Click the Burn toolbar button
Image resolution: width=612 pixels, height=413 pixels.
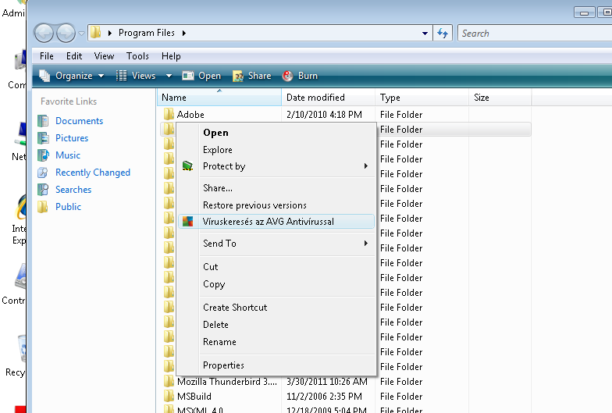pyautogui.click(x=300, y=76)
